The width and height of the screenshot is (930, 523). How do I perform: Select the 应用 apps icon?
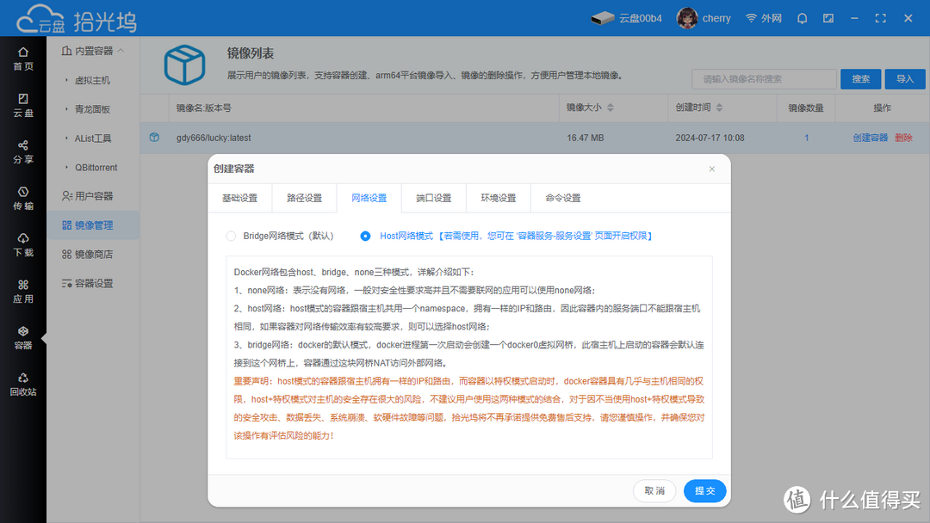tap(23, 291)
